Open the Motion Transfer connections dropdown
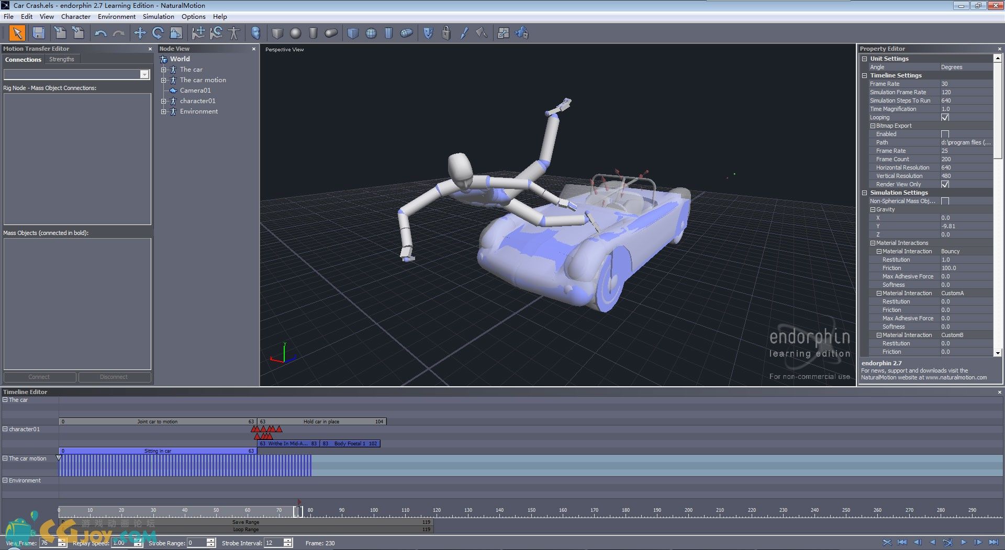 click(144, 74)
